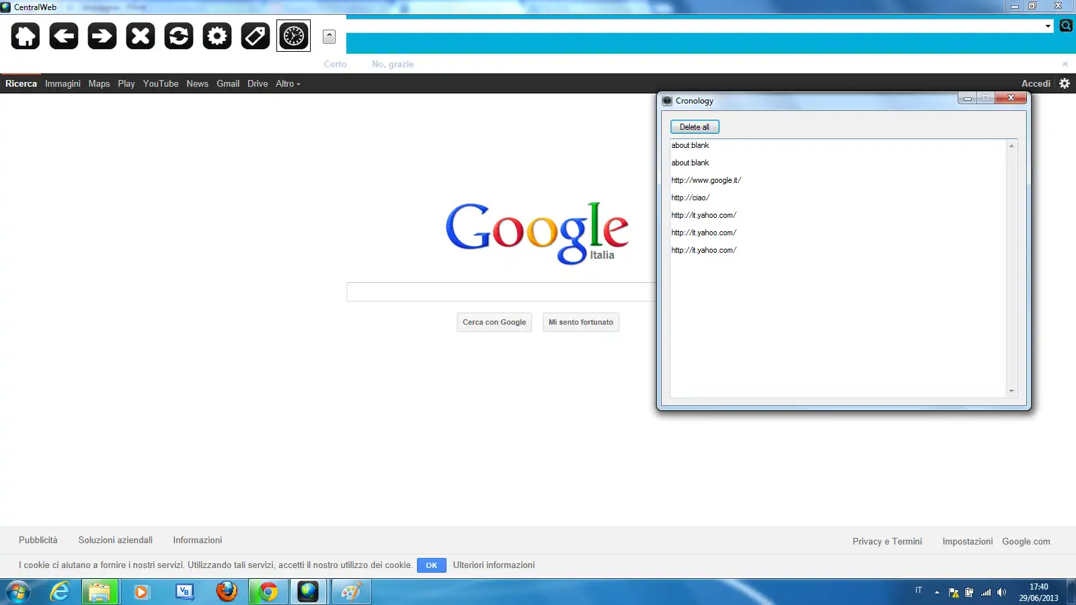The height and width of the screenshot is (605, 1076).
Task: Delete all history entries in Cronology
Action: coord(695,127)
